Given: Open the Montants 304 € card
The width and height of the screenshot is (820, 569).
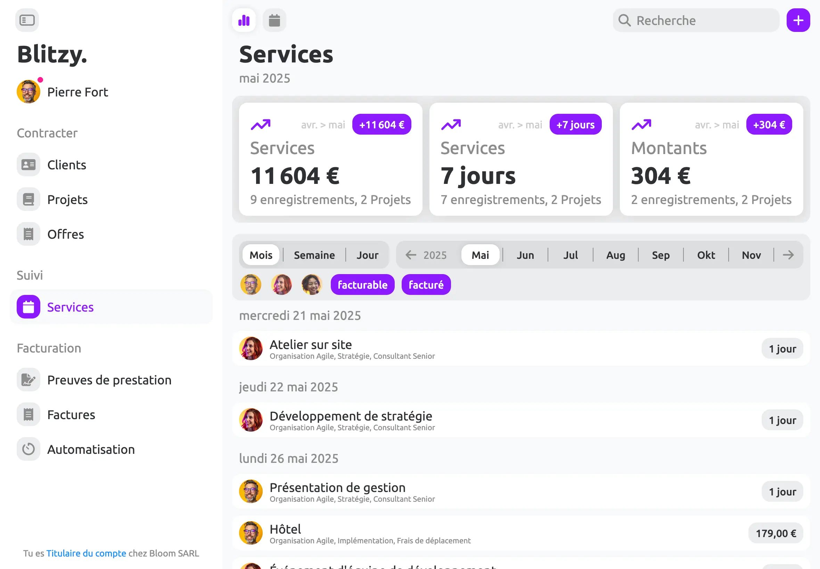Looking at the screenshot, I should pyautogui.click(x=711, y=159).
